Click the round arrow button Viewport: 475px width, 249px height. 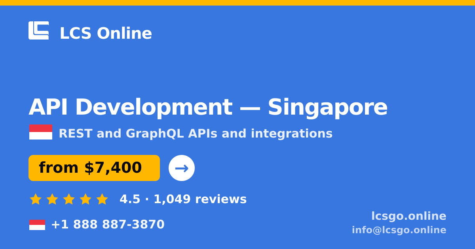point(182,168)
